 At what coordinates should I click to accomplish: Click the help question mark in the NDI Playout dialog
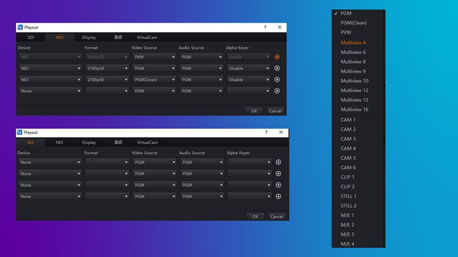coord(265,27)
